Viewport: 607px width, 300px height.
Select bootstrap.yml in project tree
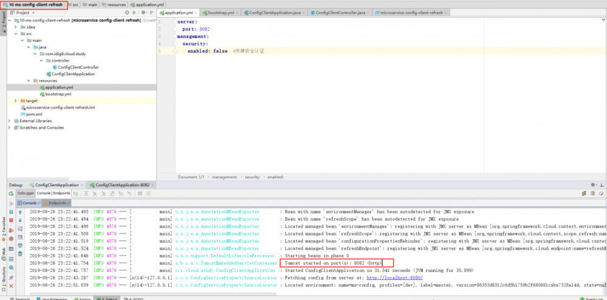coord(55,94)
